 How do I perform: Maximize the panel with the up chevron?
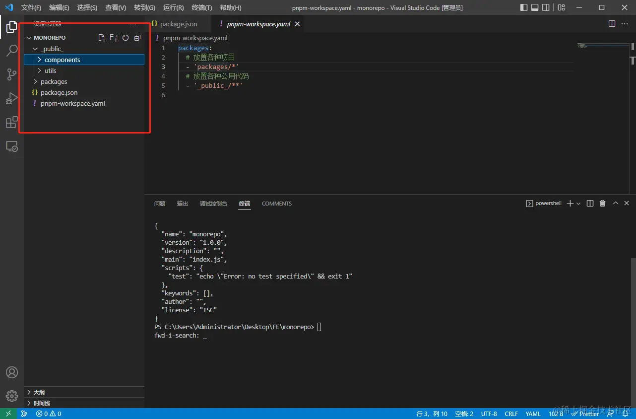(x=616, y=204)
